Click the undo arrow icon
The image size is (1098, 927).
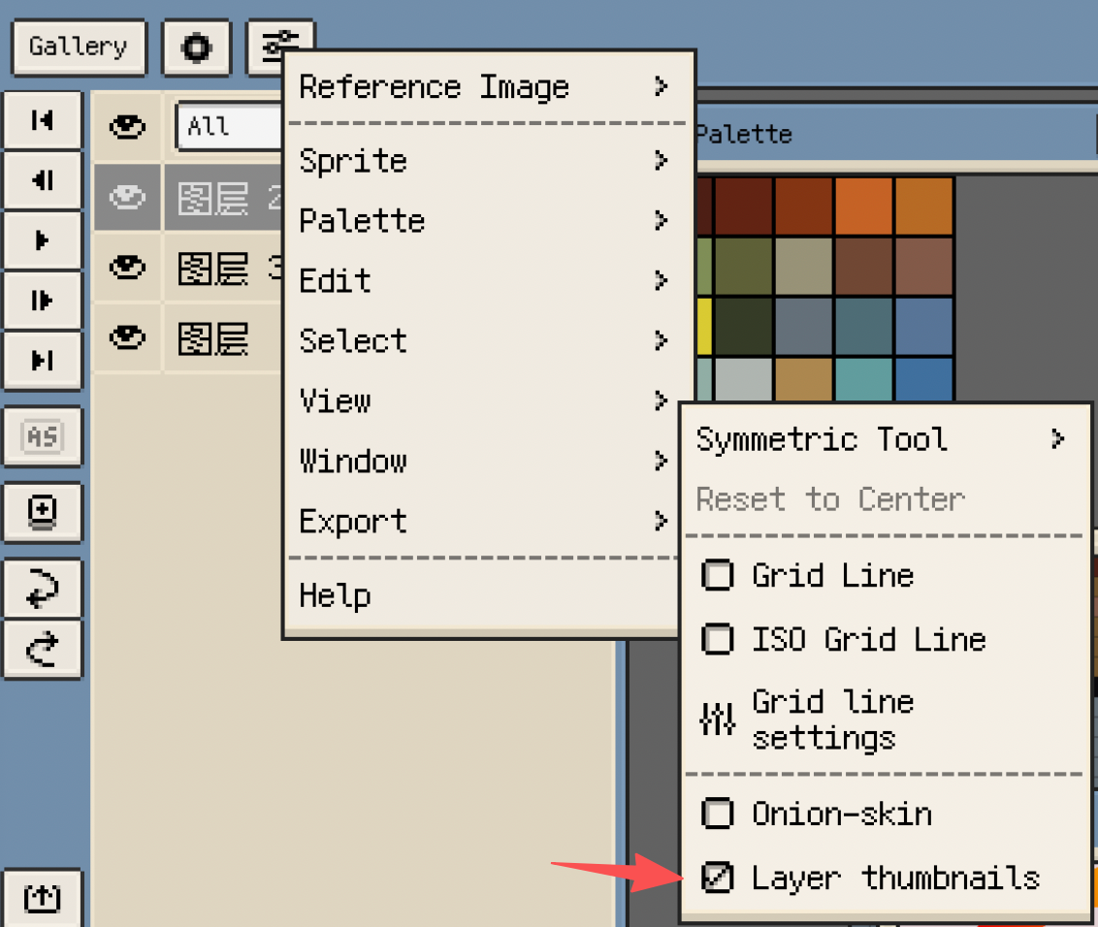(43, 590)
